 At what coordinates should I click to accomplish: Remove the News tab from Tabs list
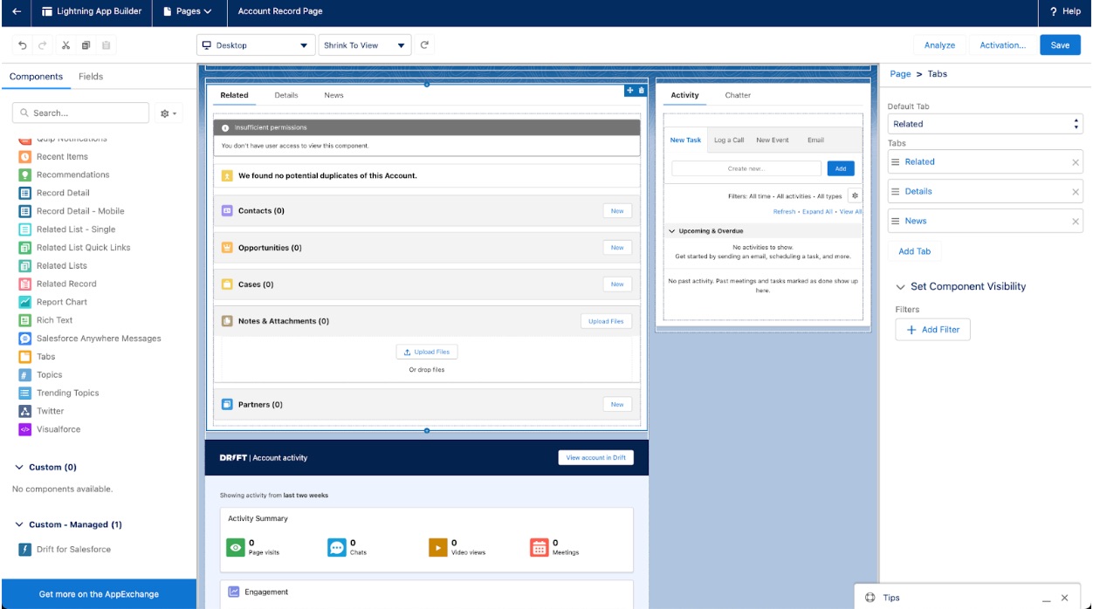(1076, 222)
